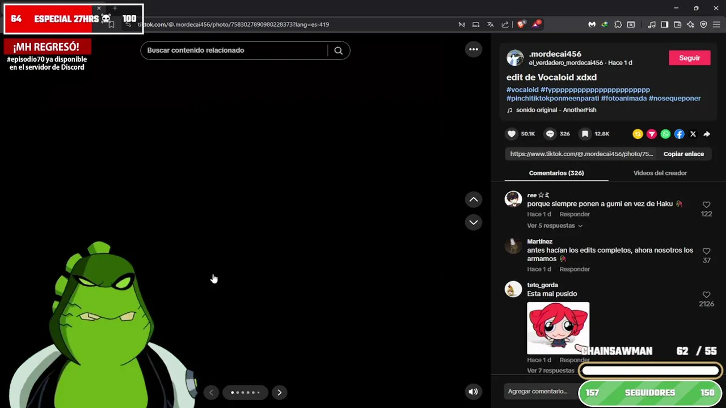Show the next photo with right arrow
Image resolution: width=726 pixels, height=408 pixels.
pos(279,392)
